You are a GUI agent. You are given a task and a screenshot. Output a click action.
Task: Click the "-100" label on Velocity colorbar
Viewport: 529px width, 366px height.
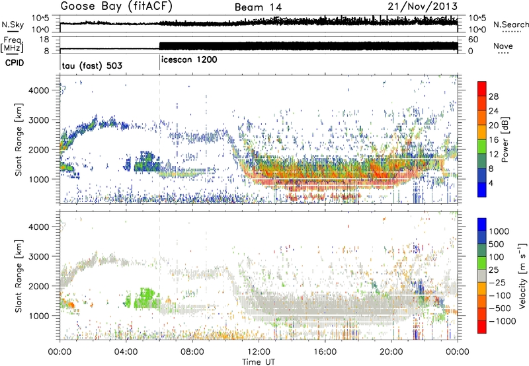(500, 295)
